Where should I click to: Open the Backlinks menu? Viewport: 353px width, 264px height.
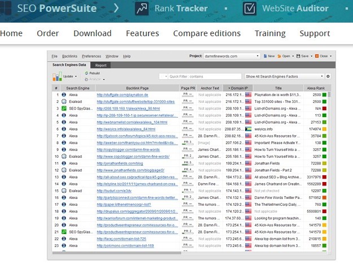point(69,57)
